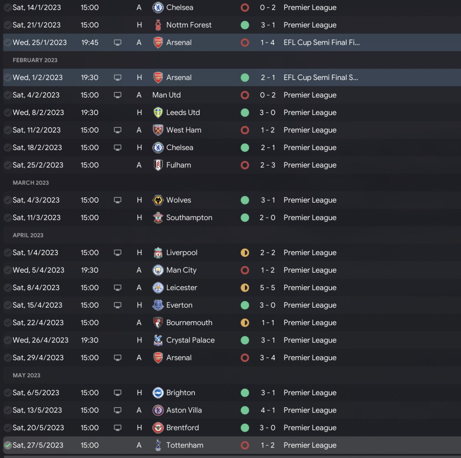Open the Bournemouth team name link
The image size is (461, 458).
coord(189,323)
